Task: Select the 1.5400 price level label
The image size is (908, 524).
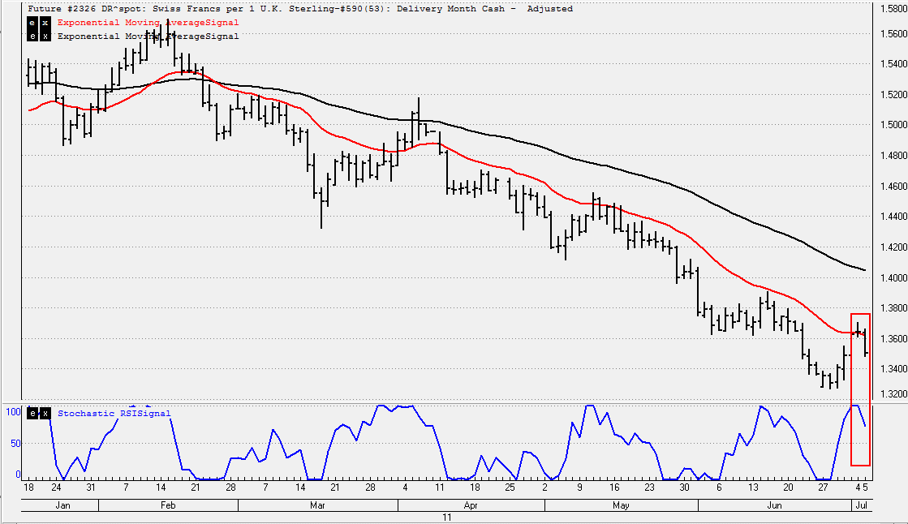Action: [x=893, y=64]
